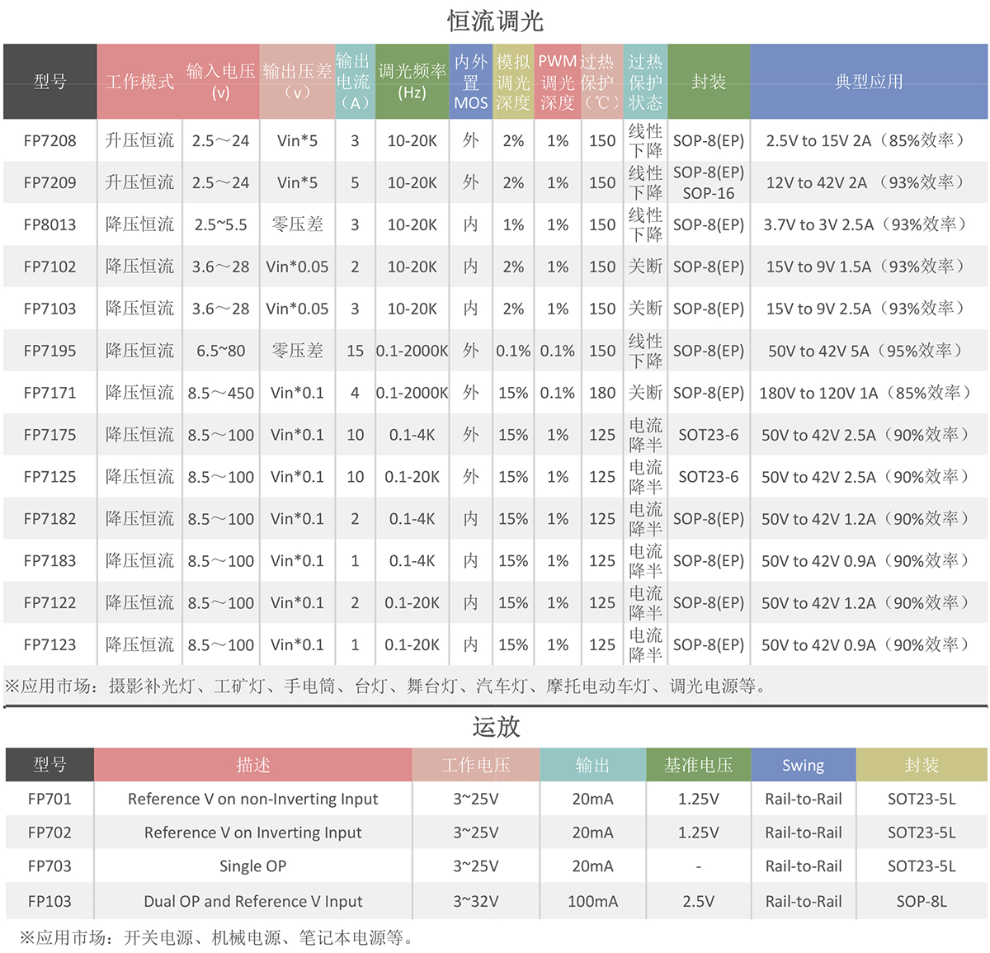Viewport: 990px width, 953px height.
Task: Click the 基准电压 column header
Action: 698,765
